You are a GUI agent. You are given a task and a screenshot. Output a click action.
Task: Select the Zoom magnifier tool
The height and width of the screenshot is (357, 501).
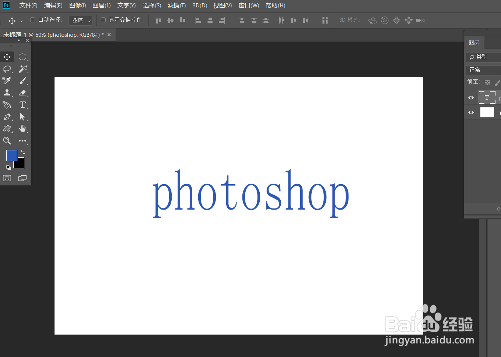7,140
